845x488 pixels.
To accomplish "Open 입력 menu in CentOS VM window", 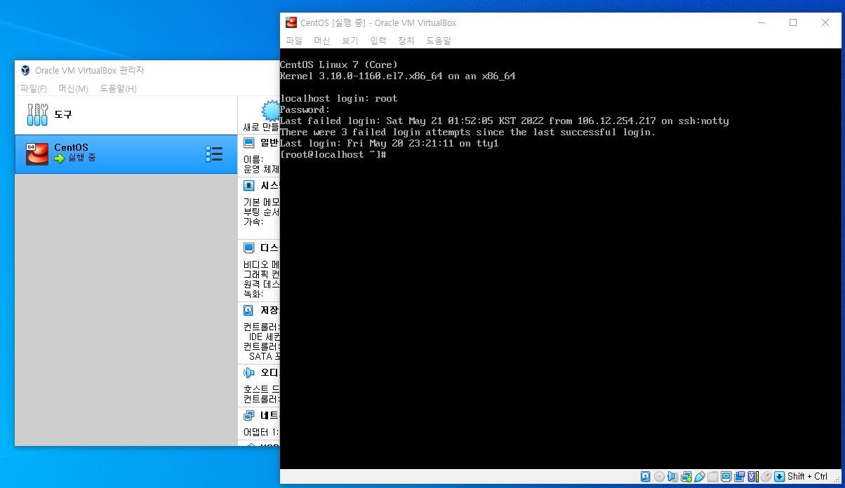I will 378,41.
